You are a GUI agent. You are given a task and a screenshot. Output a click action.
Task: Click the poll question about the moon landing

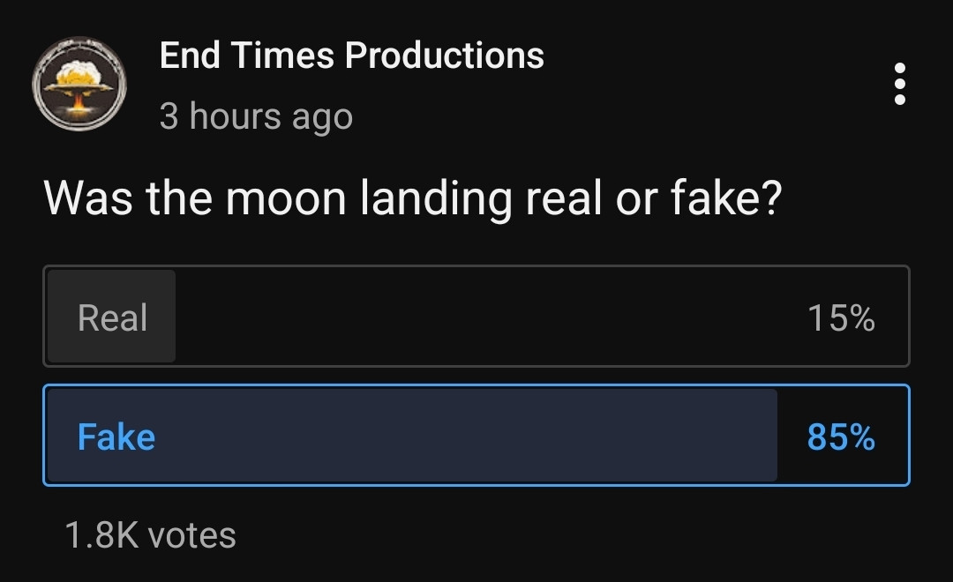(x=413, y=198)
